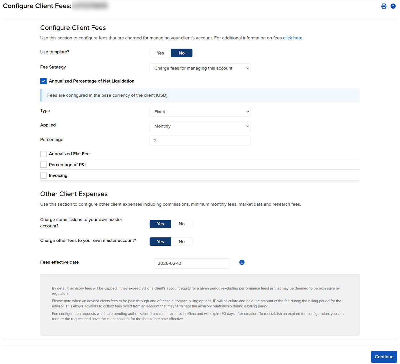Click inside the Percentage field
The image size is (400, 364).
[x=200, y=141]
